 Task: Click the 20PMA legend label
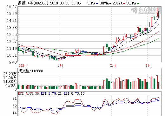tap(117, 3)
